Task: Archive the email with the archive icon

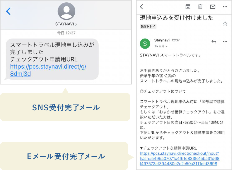Action: tap(188, 7)
